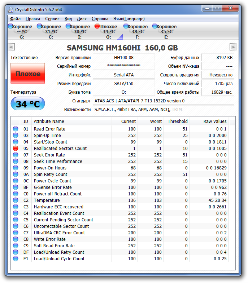Click blue status orb for Spin-Up Time
This screenshot has width=248, height=283.
point(16,135)
